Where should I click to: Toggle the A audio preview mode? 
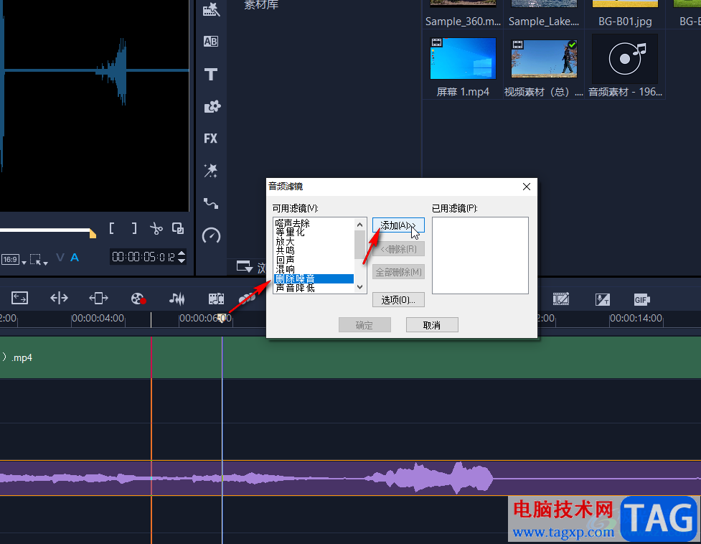(75, 258)
